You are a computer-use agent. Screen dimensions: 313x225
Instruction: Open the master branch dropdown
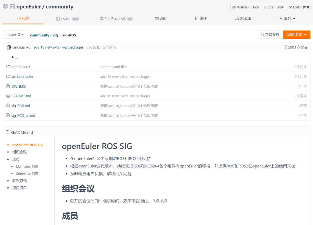[x=14, y=34]
